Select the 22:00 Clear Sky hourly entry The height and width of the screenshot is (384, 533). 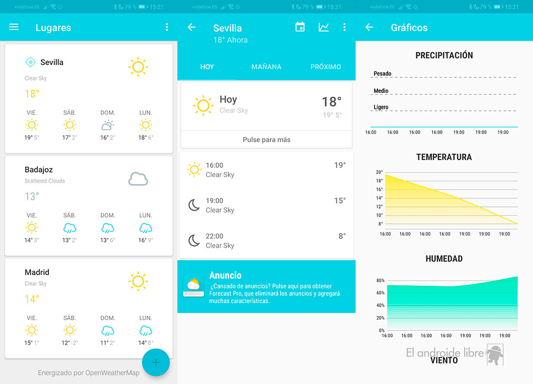pos(266,240)
